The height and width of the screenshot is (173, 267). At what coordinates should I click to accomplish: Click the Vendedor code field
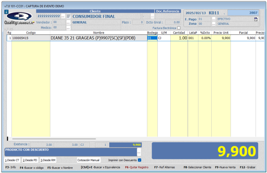click(x=59, y=22)
